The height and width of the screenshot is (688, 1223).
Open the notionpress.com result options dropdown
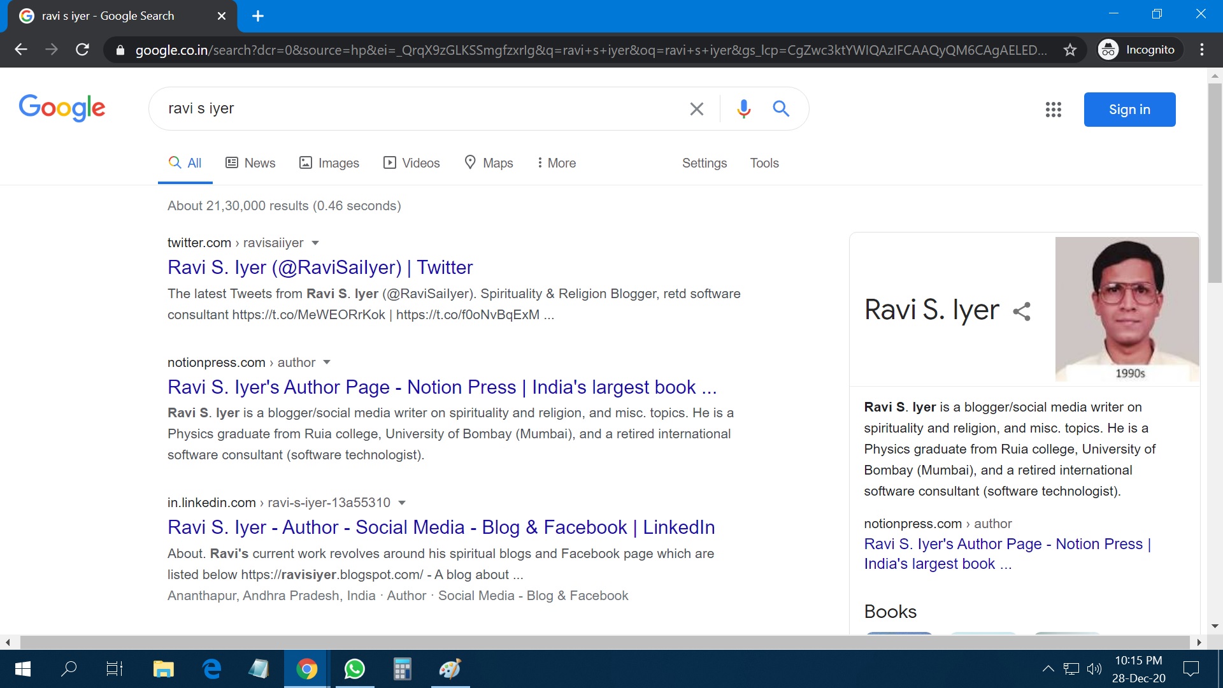(327, 362)
